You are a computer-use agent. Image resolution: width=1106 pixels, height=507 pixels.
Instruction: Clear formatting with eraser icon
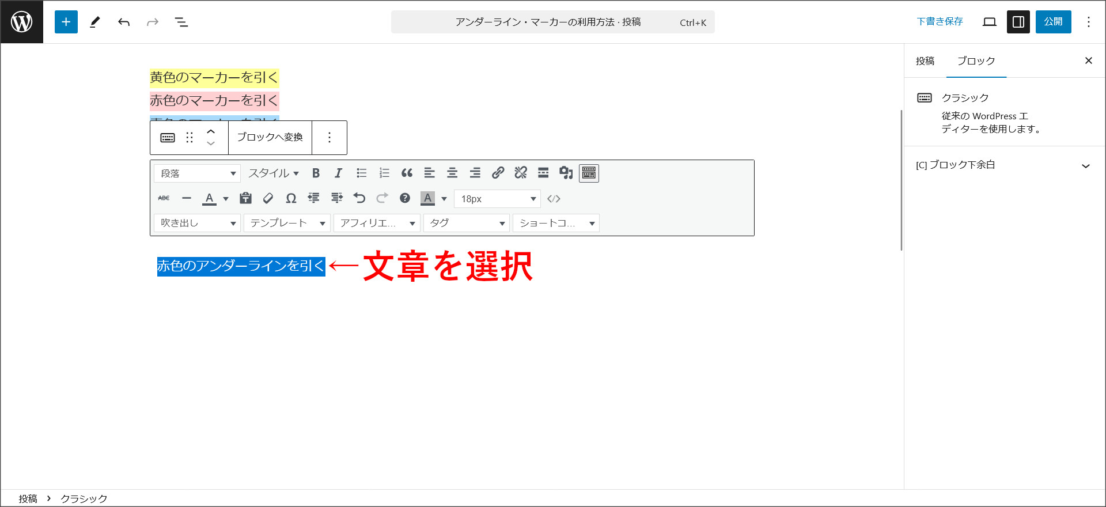[x=268, y=198]
